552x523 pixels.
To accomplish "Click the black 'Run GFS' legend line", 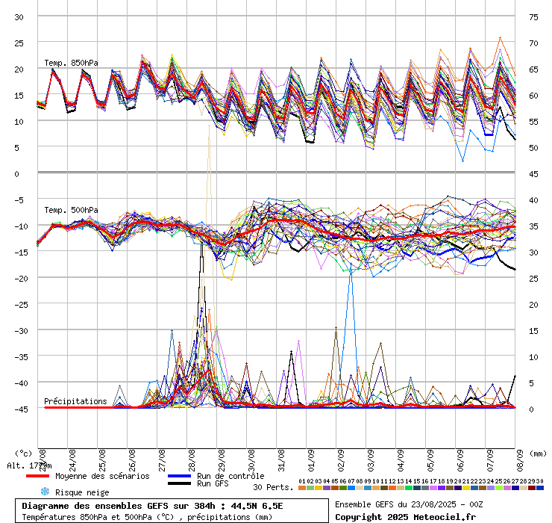I will point(180,483).
